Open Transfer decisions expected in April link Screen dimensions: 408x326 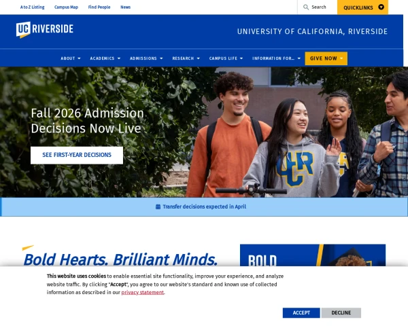tap(204, 207)
